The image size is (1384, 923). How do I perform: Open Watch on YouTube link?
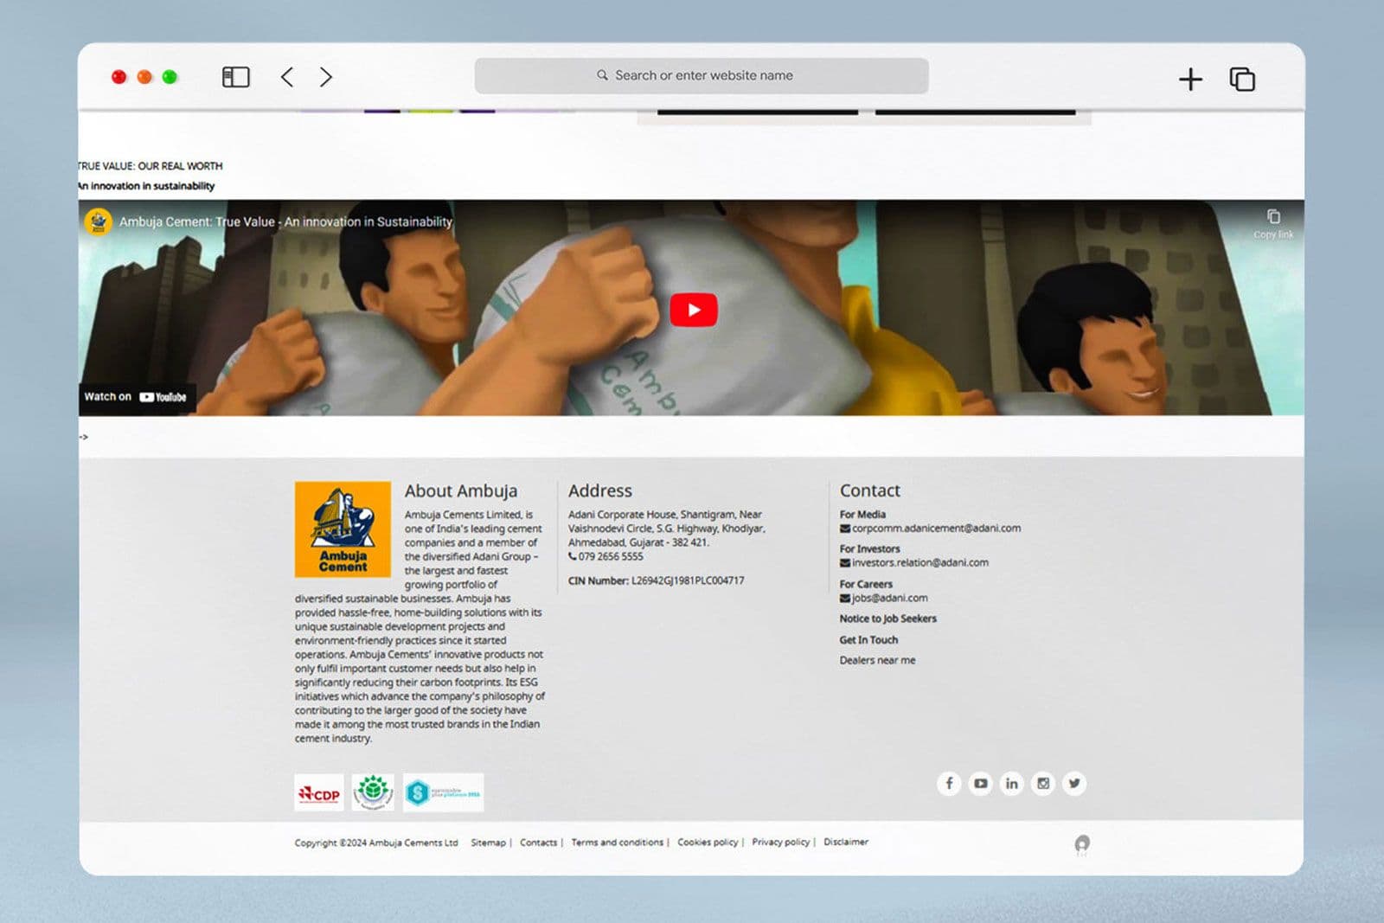[136, 397]
